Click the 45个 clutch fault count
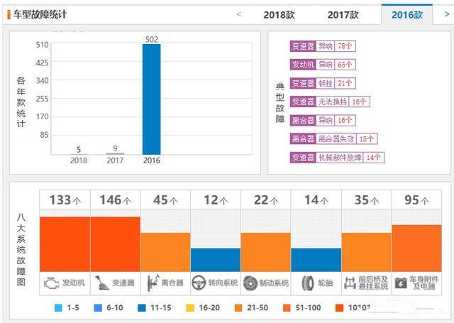This screenshot has width=454, height=323. (x=165, y=200)
